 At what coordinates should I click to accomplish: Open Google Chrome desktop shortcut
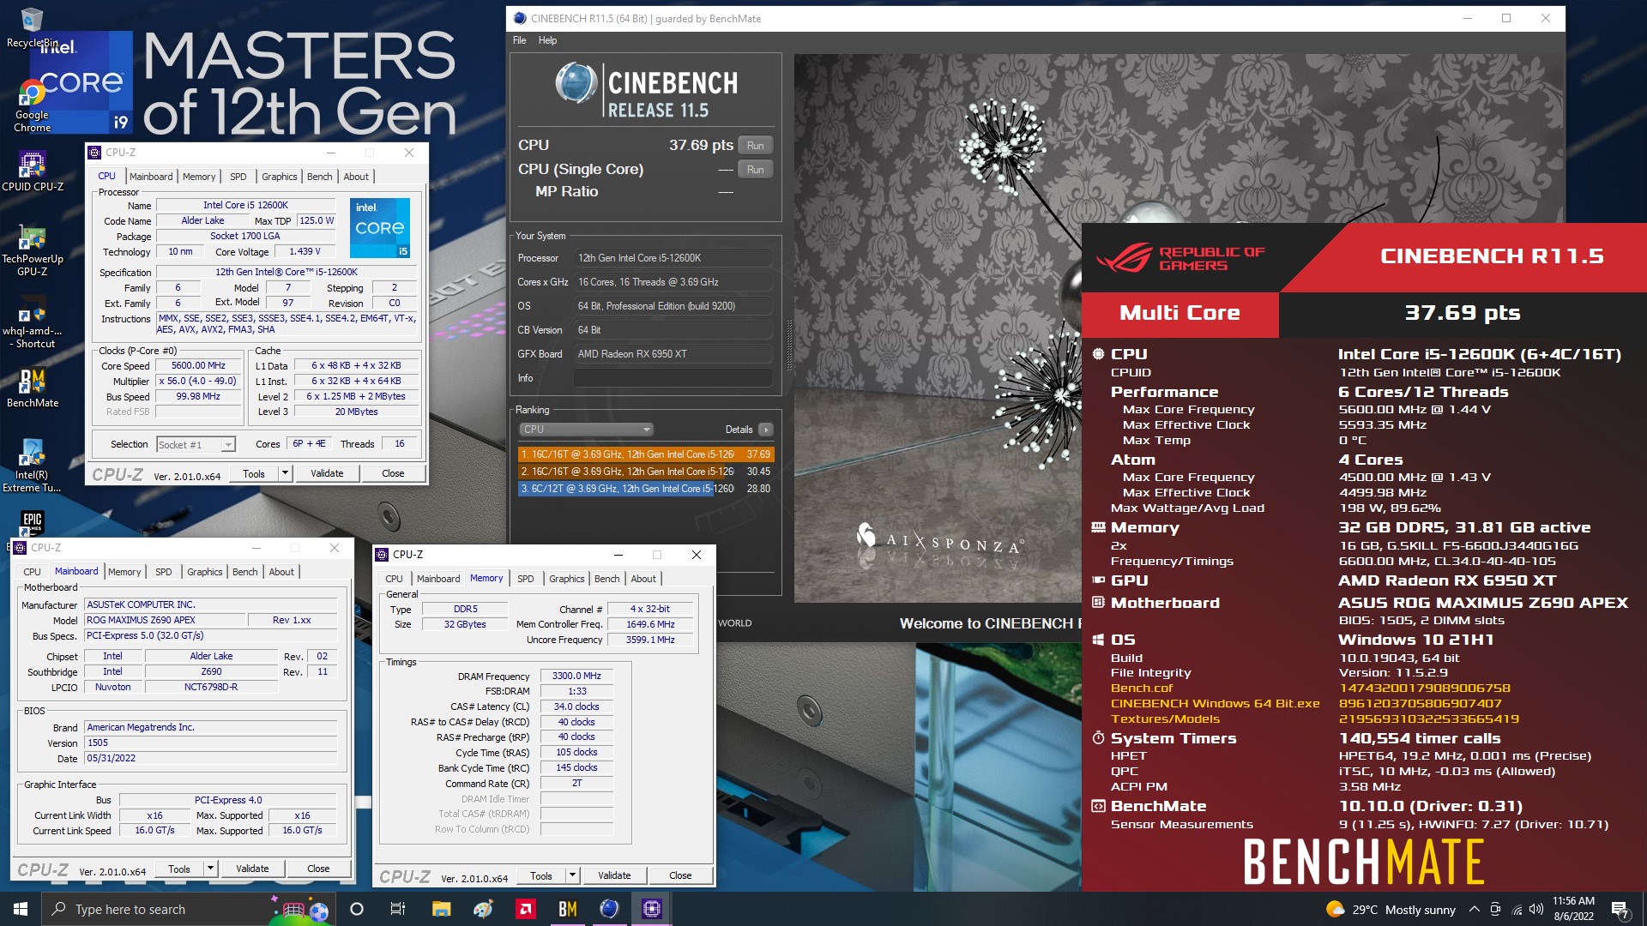pyautogui.click(x=32, y=106)
